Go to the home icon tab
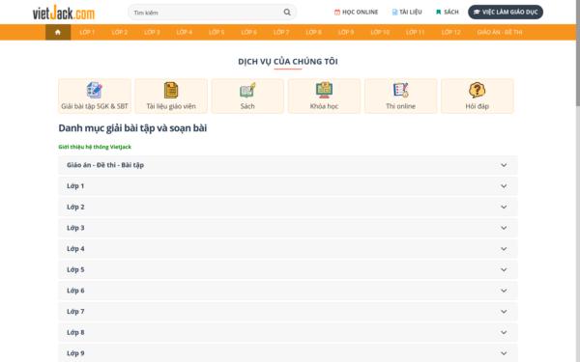 pyautogui.click(x=58, y=32)
